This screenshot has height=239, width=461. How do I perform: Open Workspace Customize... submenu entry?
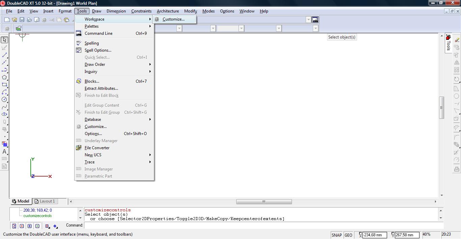click(x=173, y=19)
